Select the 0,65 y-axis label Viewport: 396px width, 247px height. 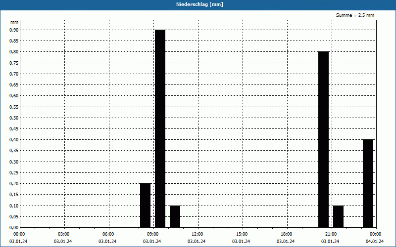coord(14,84)
